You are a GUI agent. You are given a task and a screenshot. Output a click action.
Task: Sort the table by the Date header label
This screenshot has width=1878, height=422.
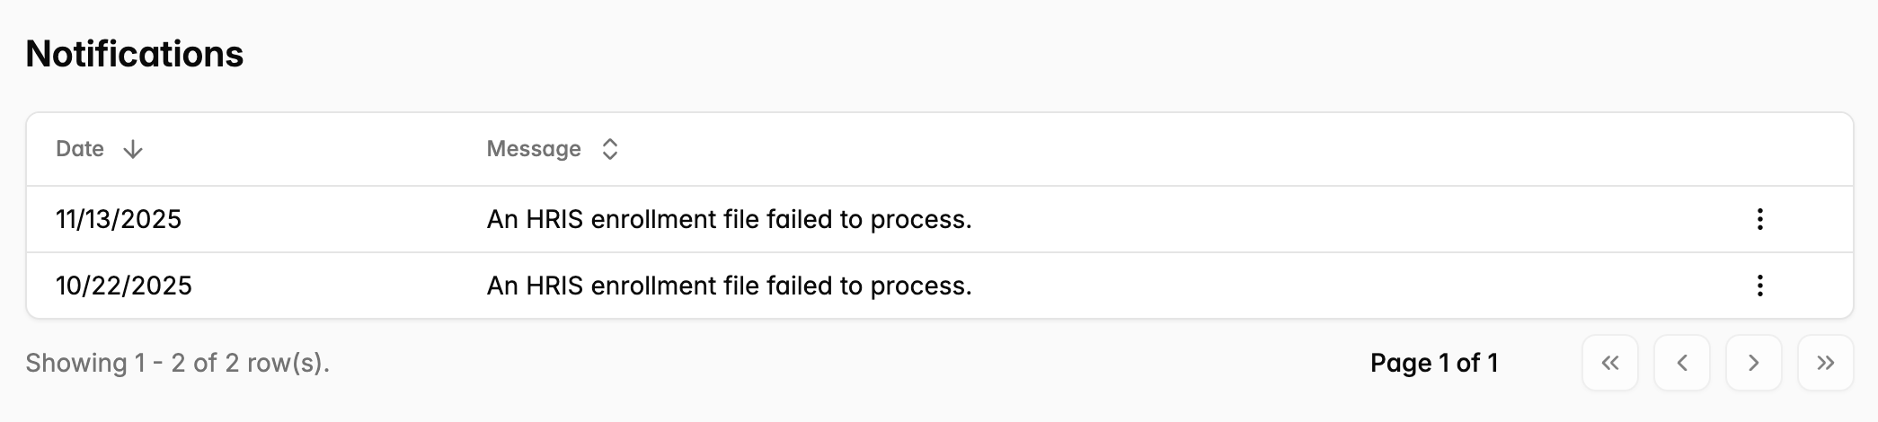pos(80,149)
